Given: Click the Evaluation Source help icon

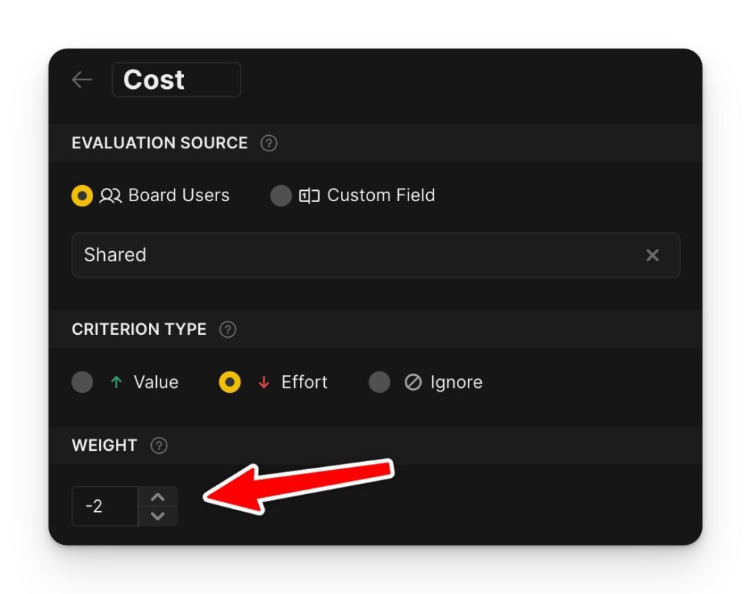Looking at the screenshot, I should [x=269, y=143].
